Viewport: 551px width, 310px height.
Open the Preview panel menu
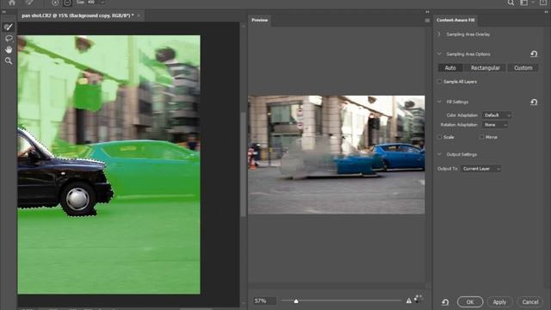(x=427, y=21)
